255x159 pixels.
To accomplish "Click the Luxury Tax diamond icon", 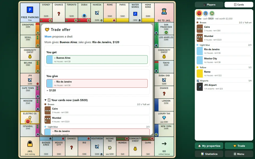I will click(x=164, y=118).
